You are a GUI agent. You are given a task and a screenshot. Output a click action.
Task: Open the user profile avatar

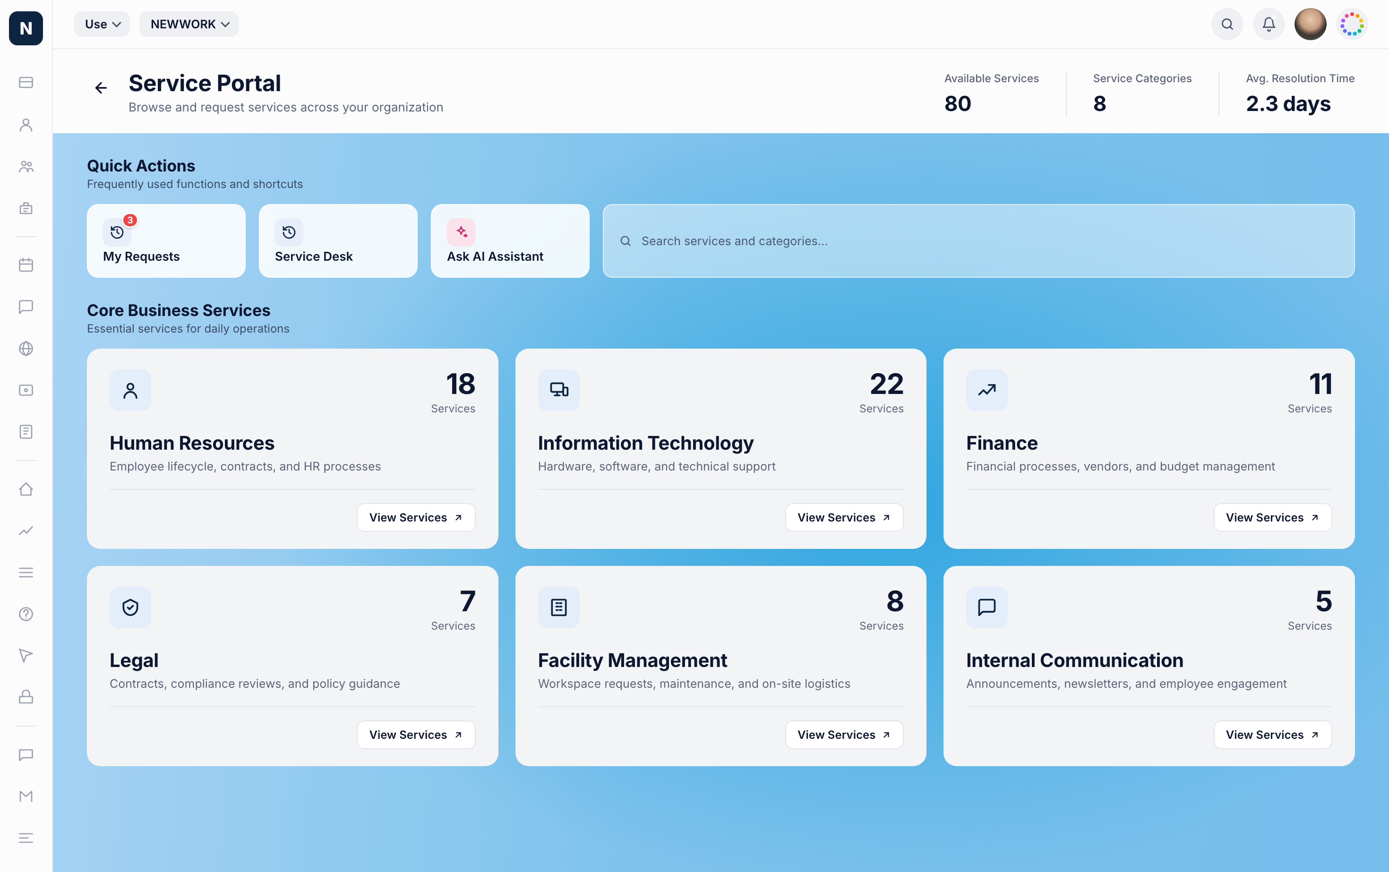click(1310, 24)
